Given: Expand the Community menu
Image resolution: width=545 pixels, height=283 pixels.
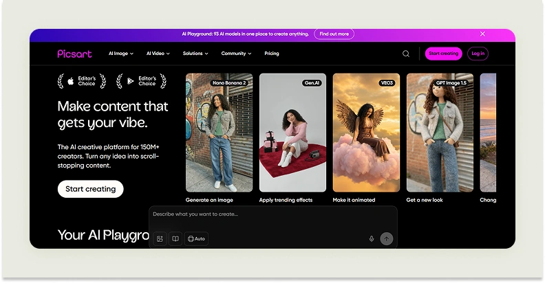Looking at the screenshot, I should (x=236, y=54).
